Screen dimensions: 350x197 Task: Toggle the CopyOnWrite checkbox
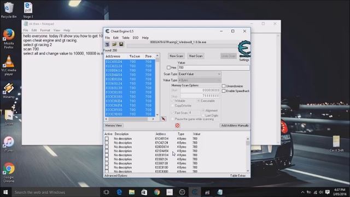point(173,106)
